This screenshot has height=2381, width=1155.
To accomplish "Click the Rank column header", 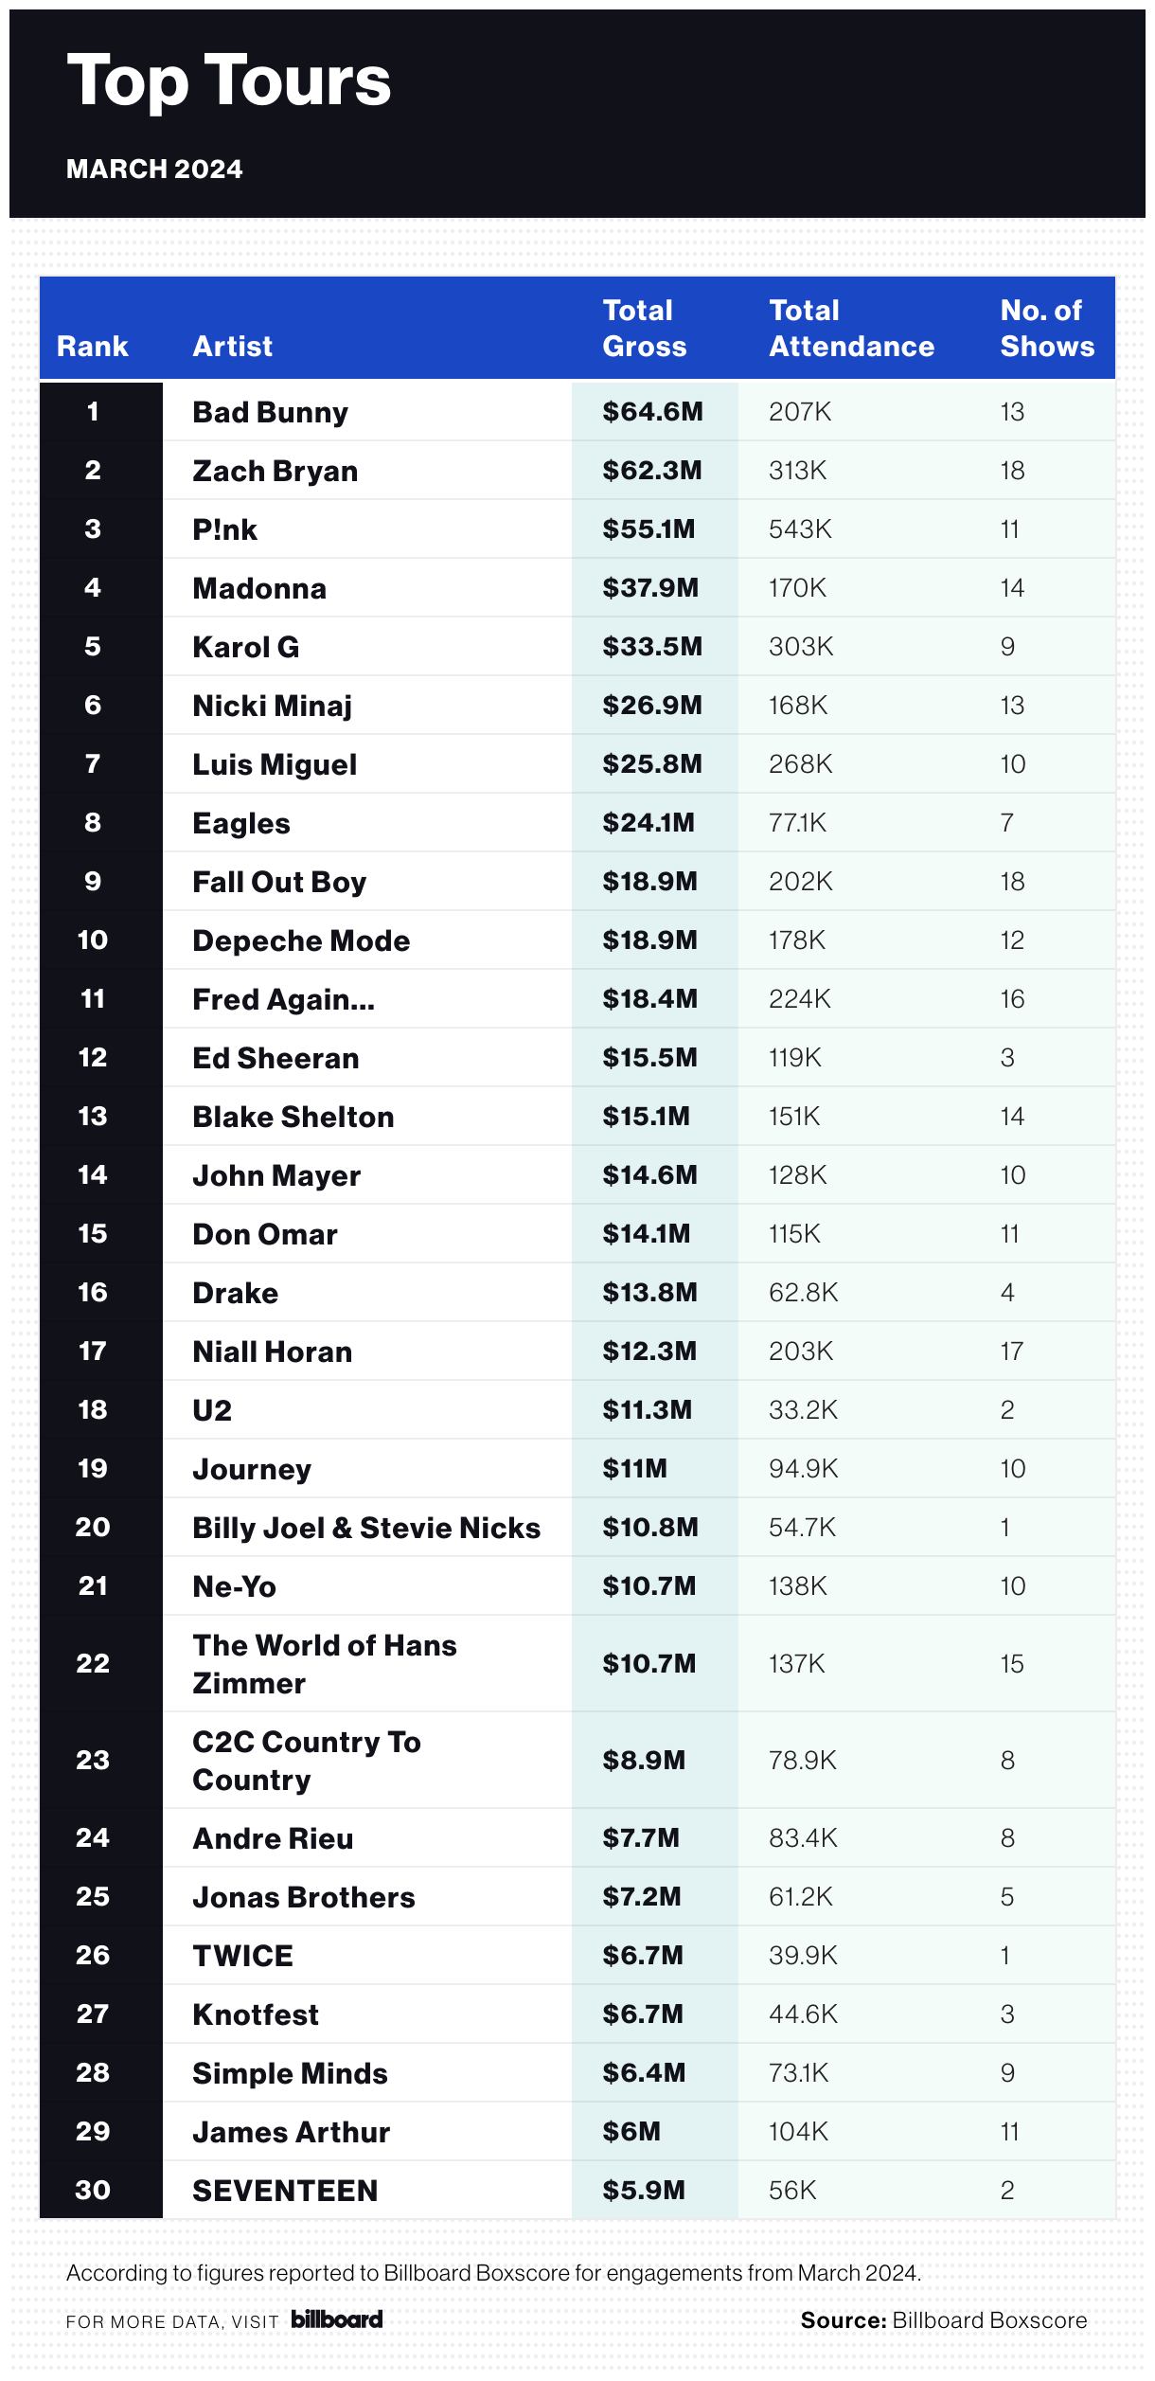I will tap(92, 347).
